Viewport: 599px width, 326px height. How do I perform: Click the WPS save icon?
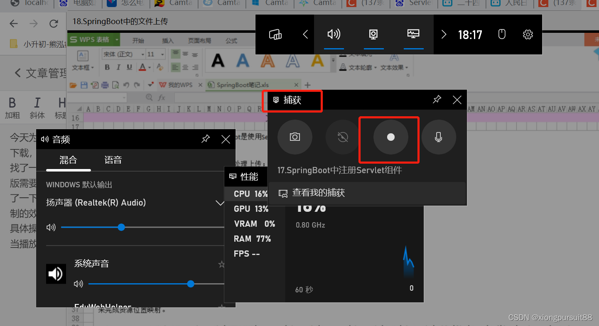click(x=84, y=85)
